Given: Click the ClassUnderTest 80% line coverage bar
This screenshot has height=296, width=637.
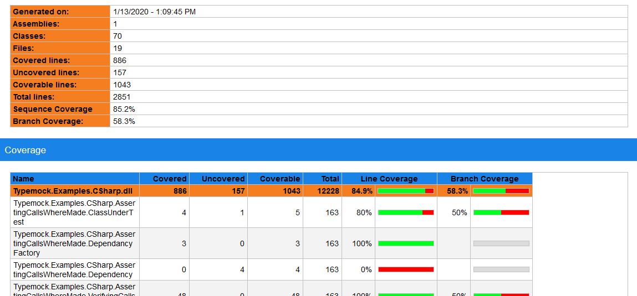Looking at the screenshot, I should [406, 212].
